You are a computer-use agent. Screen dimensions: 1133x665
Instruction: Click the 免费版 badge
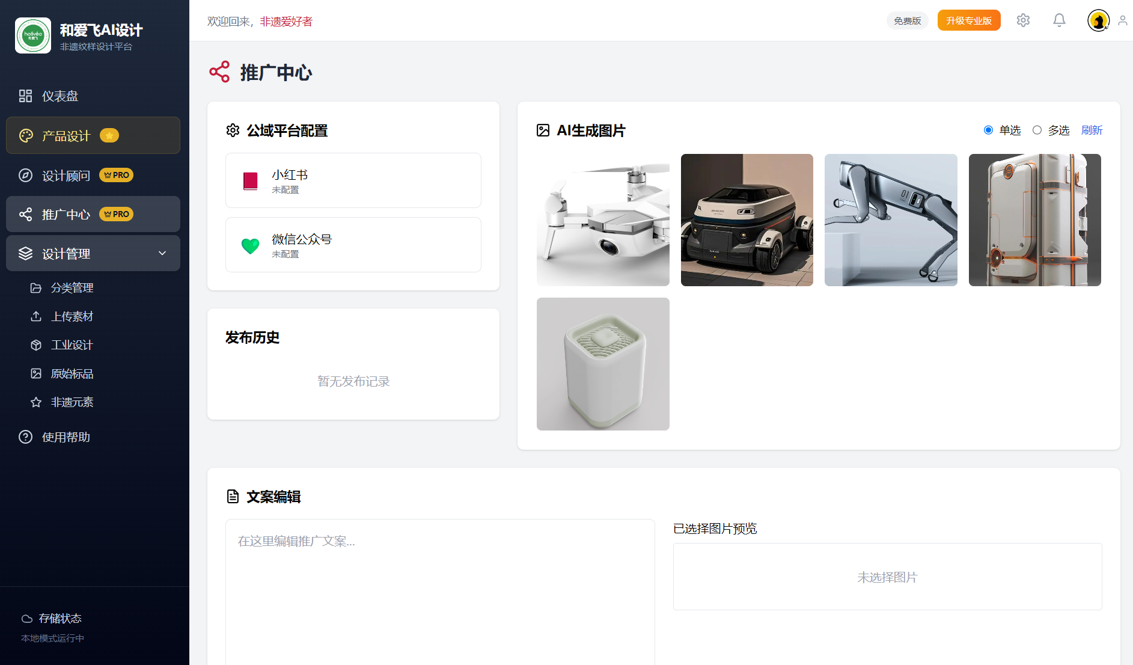907,21
